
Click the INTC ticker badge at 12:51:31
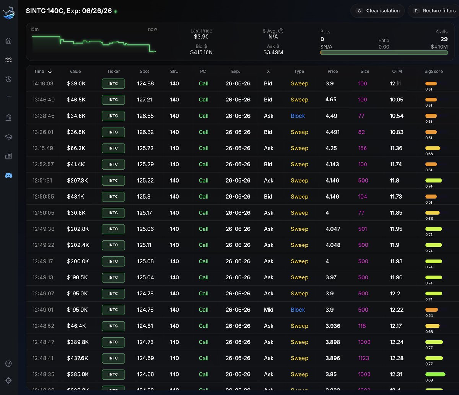tap(113, 180)
